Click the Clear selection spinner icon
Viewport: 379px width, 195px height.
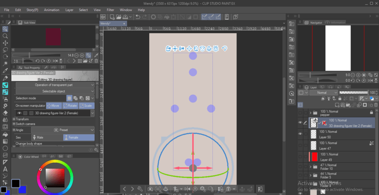coord(153,17)
